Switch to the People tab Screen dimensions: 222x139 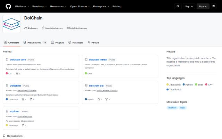click(x=93, y=42)
